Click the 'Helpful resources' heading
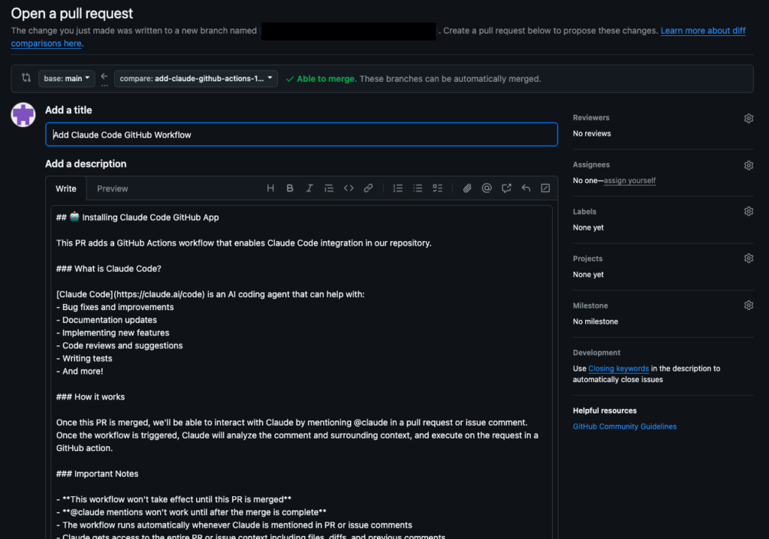This screenshot has width=769, height=539. click(x=605, y=411)
